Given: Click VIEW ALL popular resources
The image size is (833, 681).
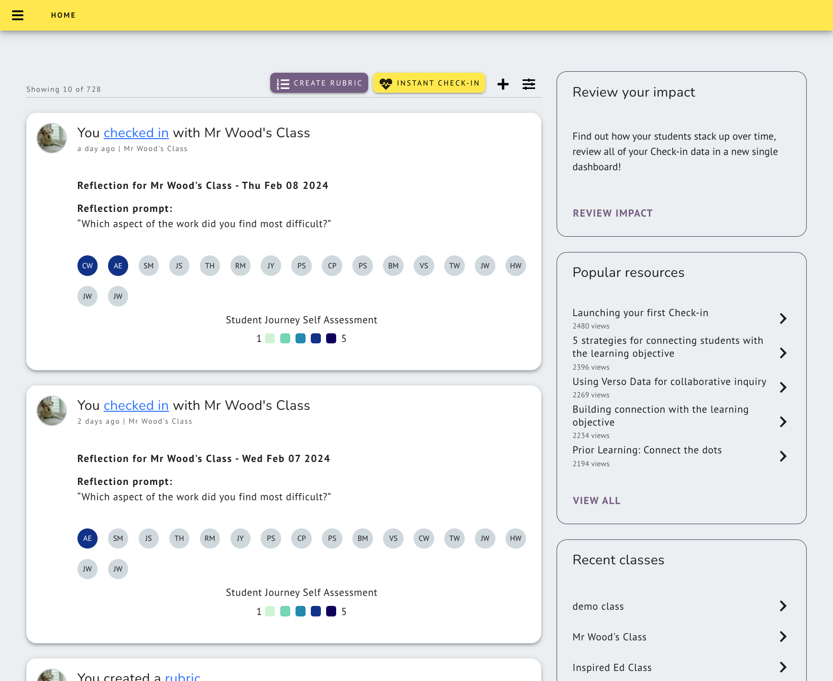Looking at the screenshot, I should (x=597, y=501).
